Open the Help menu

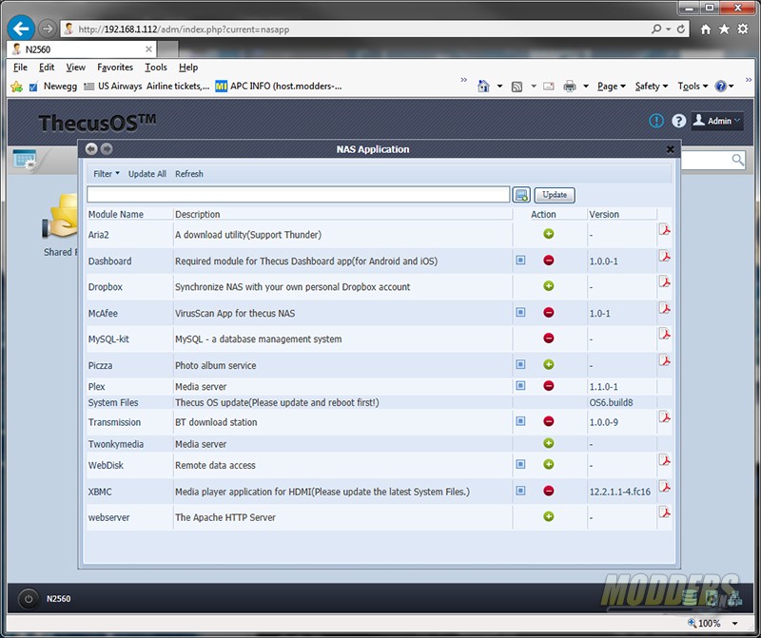188,68
